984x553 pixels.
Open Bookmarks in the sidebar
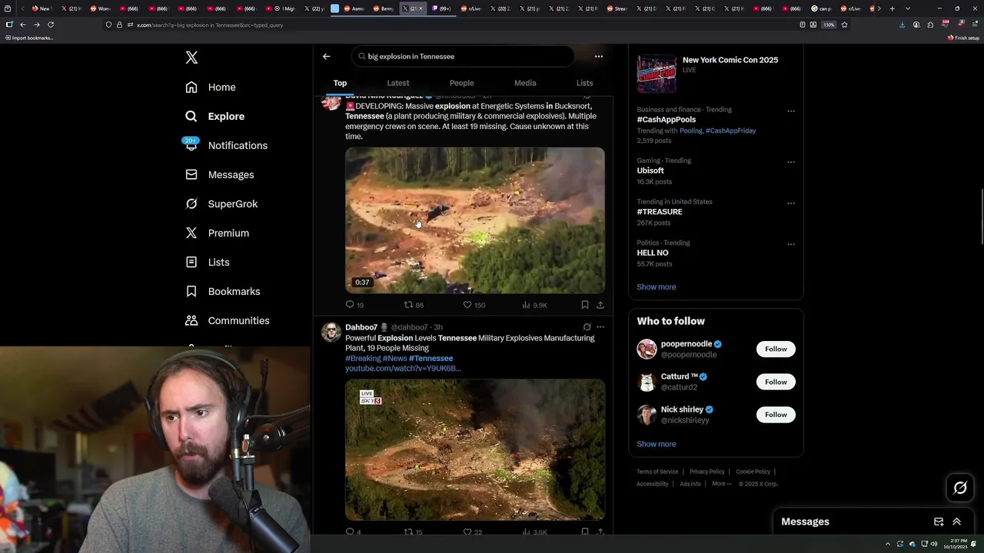click(x=223, y=291)
